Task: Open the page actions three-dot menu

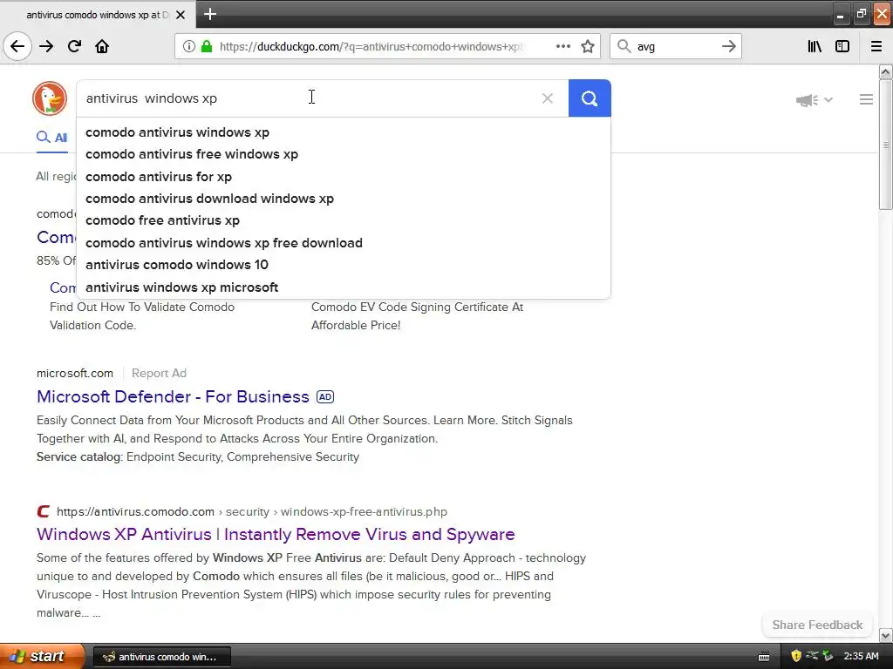Action: [563, 46]
